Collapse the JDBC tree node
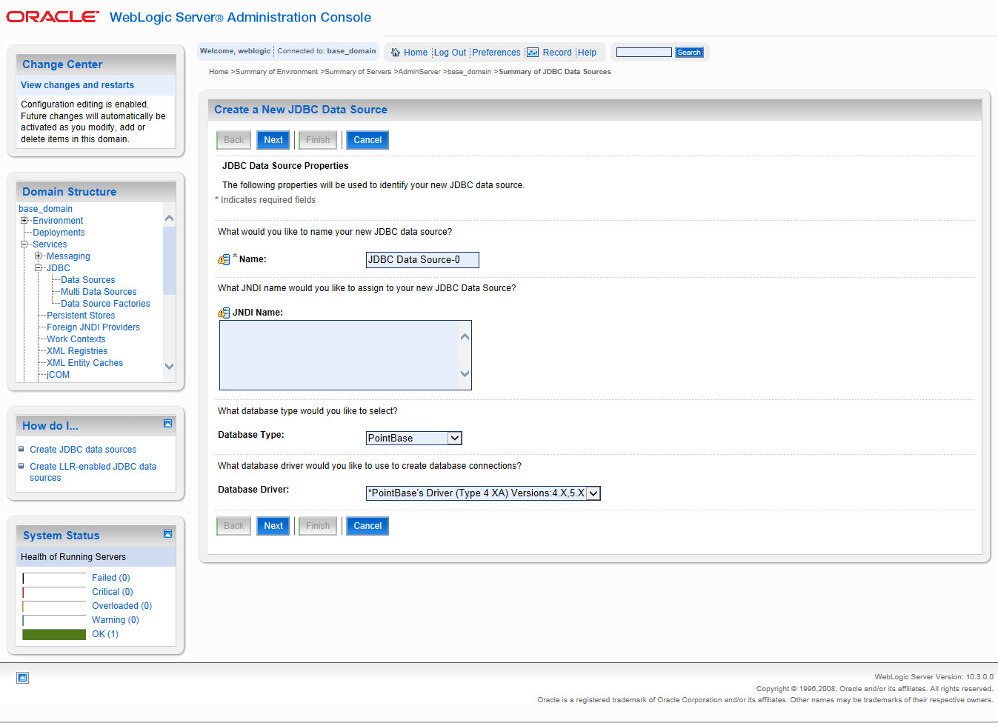Image resolution: width=998 pixels, height=723 pixels. [x=38, y=268]
